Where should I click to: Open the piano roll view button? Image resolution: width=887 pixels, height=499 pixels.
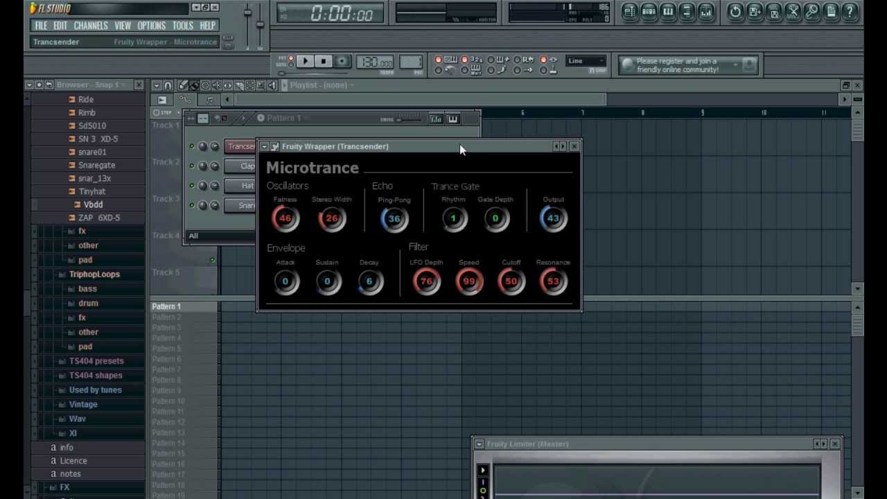click(x=668, y=11)
